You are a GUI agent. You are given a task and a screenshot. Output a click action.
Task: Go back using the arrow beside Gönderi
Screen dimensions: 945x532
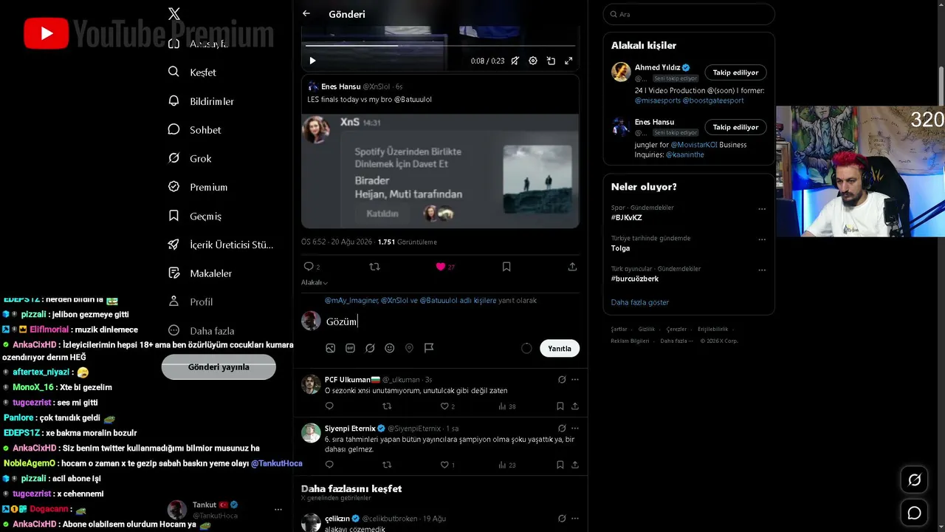coord(306,13)
